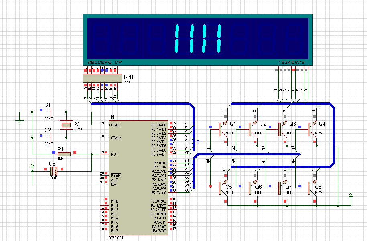This screenshot has width=367, height=241.
Task: Click the ABCDEFG DP display label
Action: 105,63
